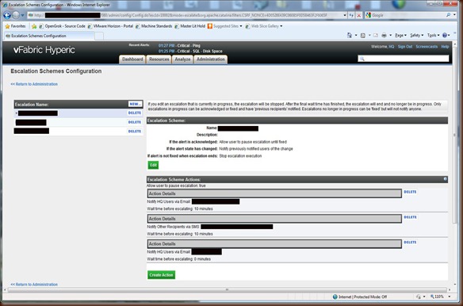Open the Favorites star button
Image resolution: width=463 pixels, height=306 pixels.
15,26
